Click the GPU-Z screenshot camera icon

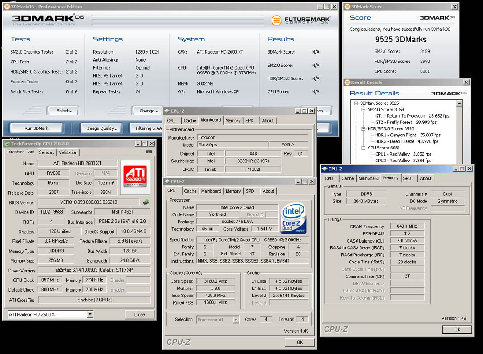(149, 152)
